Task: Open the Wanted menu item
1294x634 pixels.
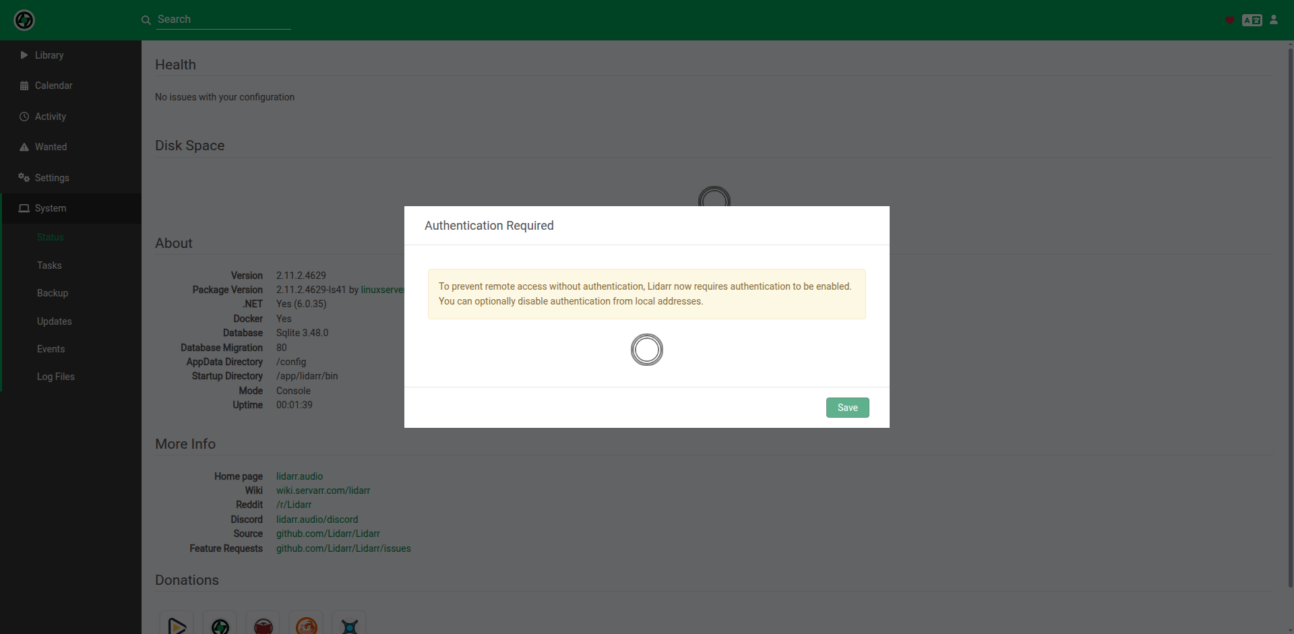Action: pyautogui.click(x=71, y=147)
